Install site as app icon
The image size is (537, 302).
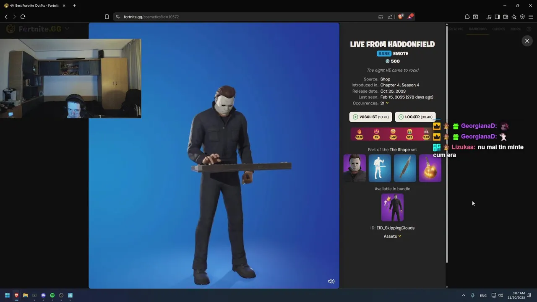[x=381, y=17]
